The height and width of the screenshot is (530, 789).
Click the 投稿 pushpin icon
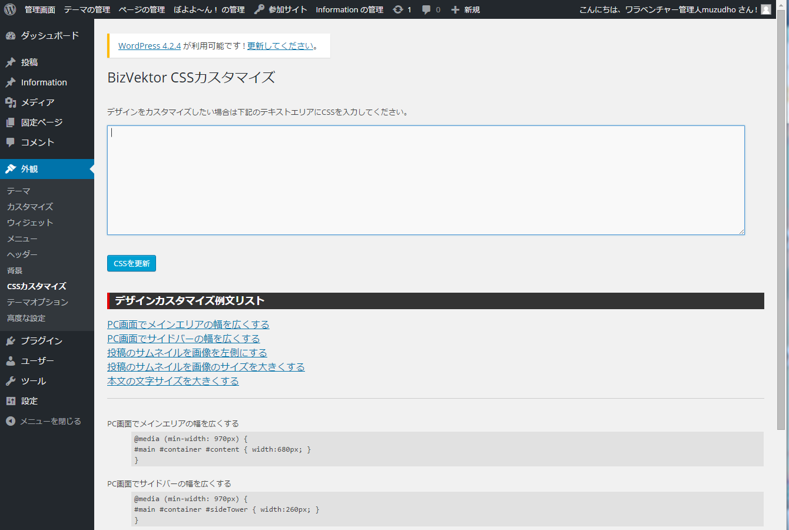click(x=11, y=62)
